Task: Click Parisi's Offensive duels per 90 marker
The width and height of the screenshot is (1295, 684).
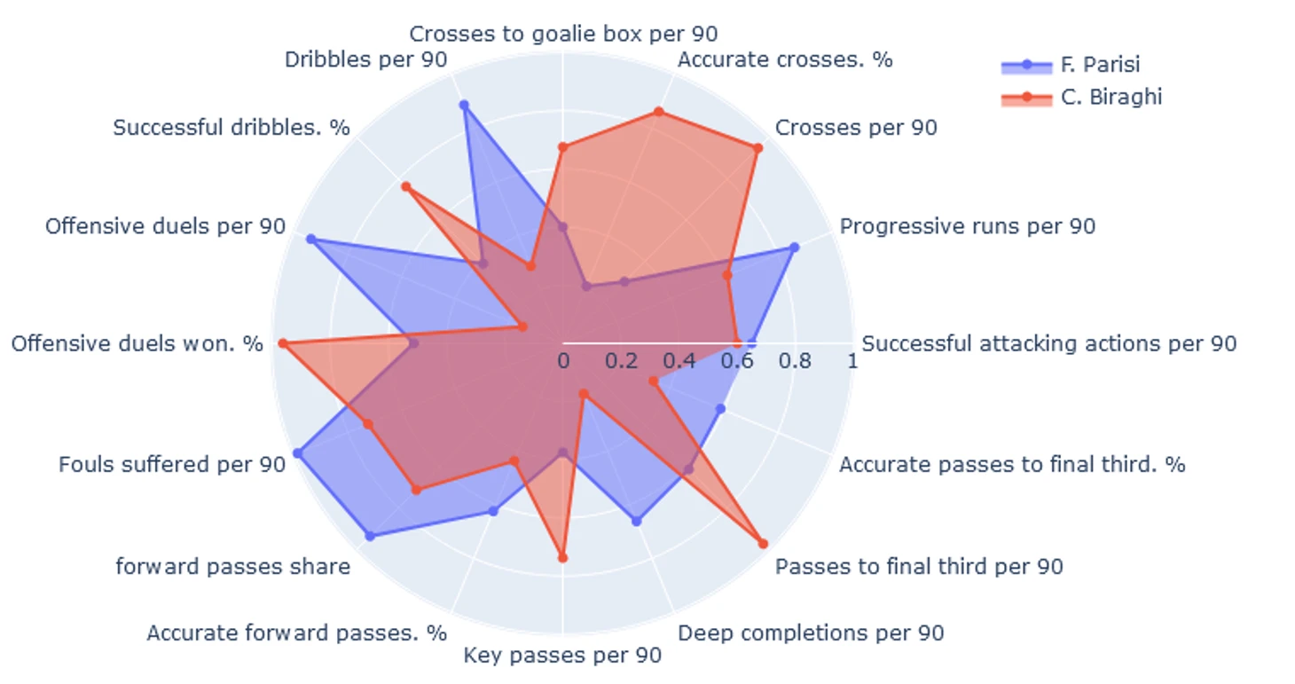Action: [x=310, y=240]
